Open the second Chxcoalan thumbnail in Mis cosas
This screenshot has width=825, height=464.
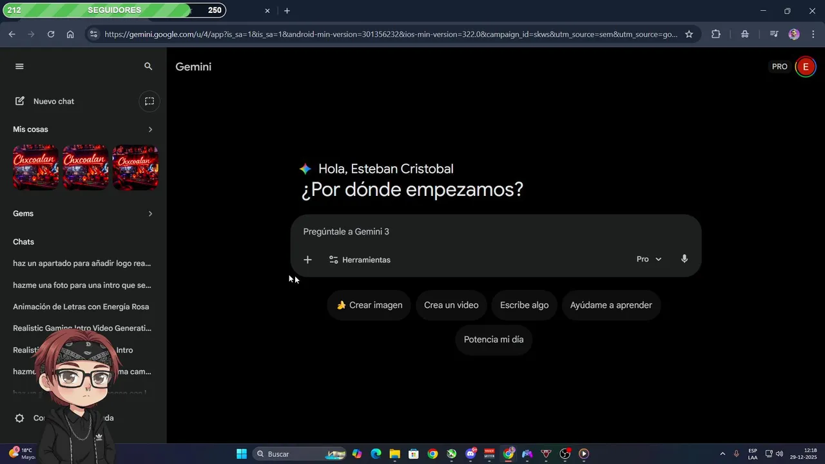pyautogui.click(x=86, y=168)
